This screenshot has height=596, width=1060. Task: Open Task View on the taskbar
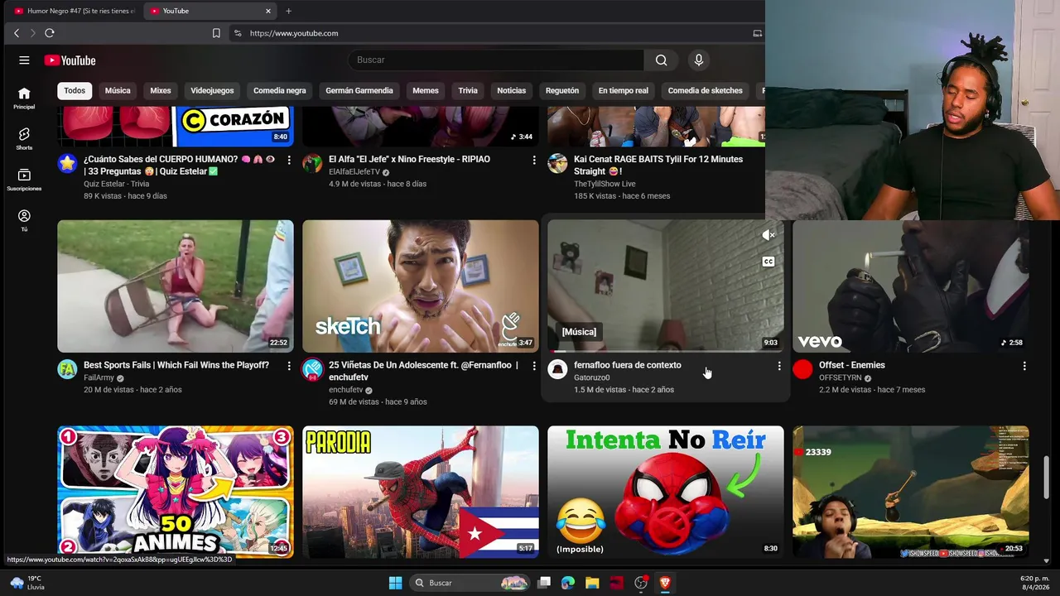544,583
